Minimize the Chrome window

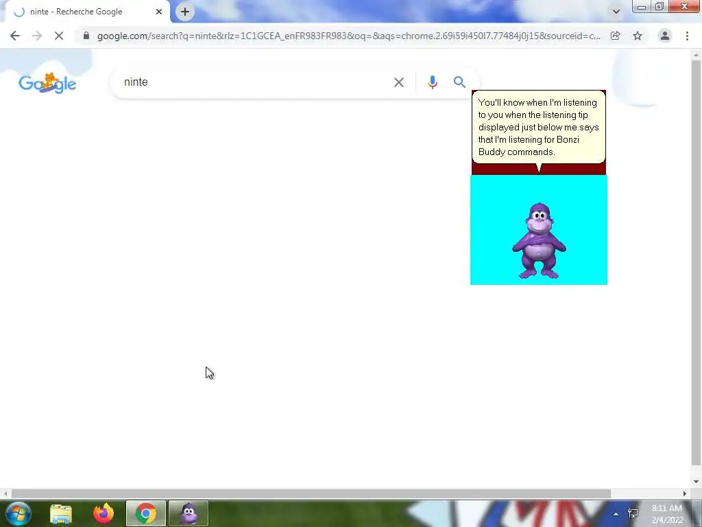click(642, 7)
